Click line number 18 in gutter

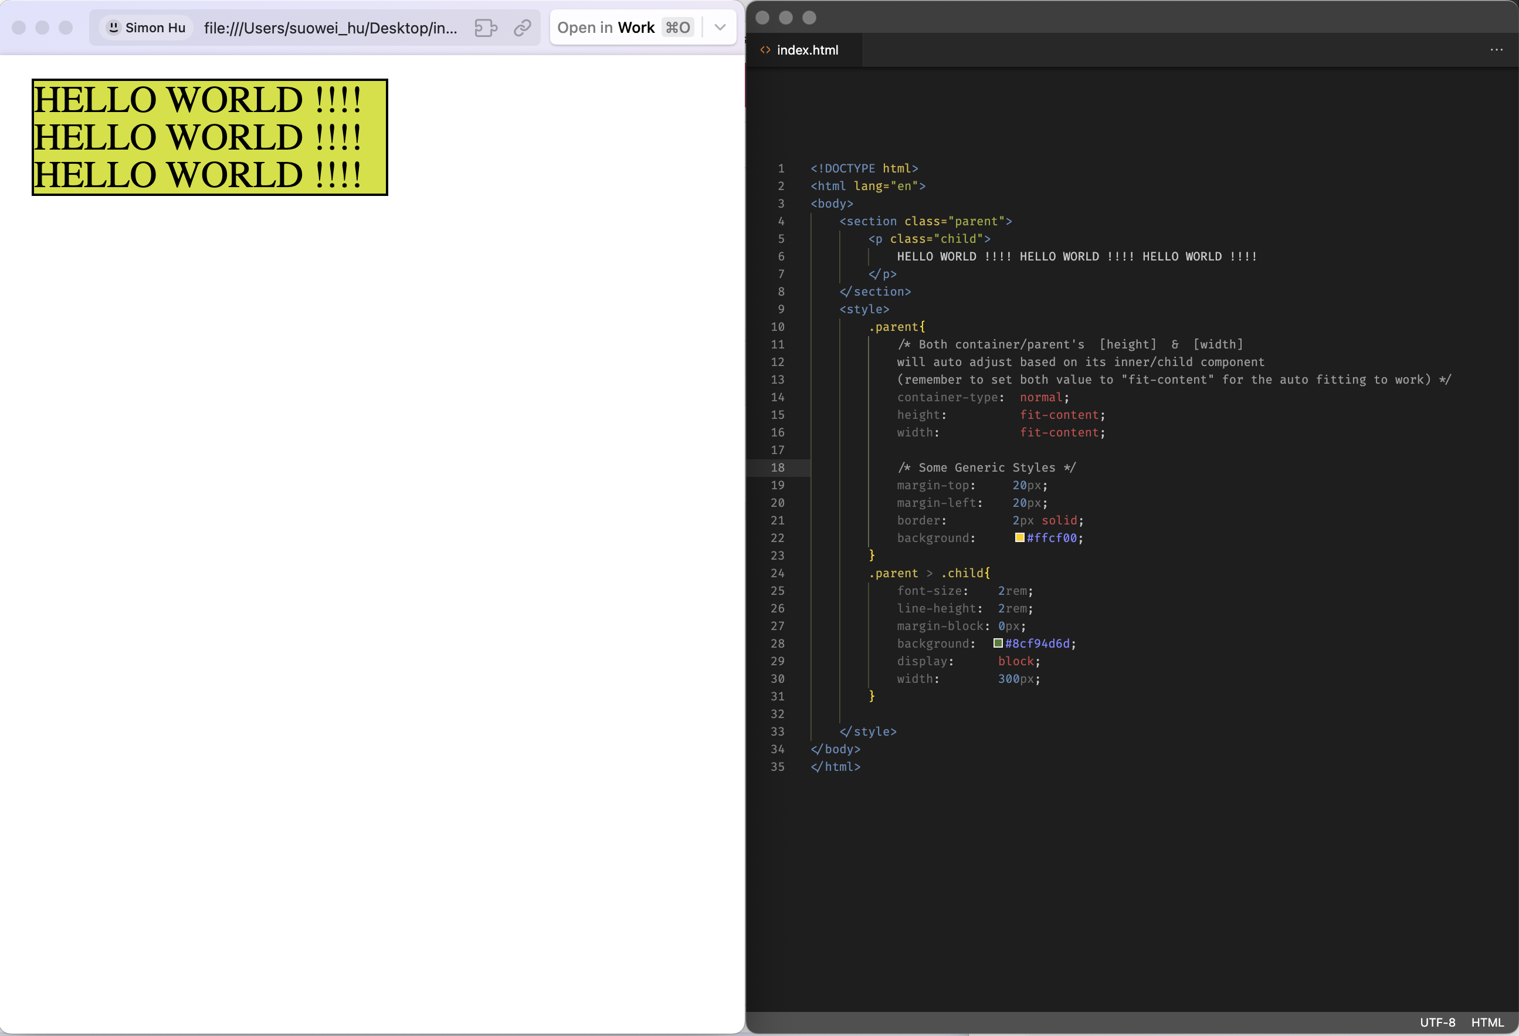click(x=777, y=468)
